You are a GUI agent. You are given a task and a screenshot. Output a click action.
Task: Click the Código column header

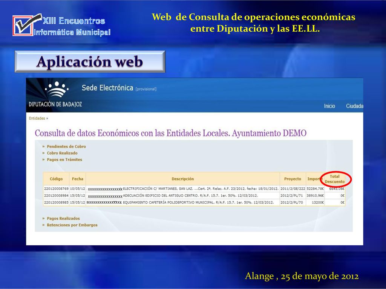click(56, 179)
